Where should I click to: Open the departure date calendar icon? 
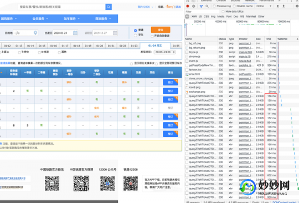[75, 33]
